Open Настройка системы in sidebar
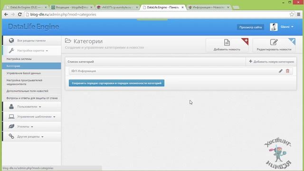Viewport: 304px width, 171px height. [19, 59]
